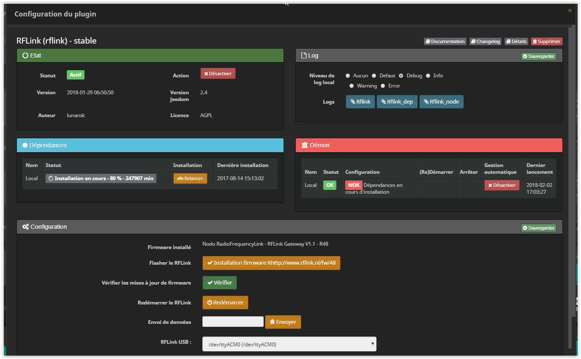Click the daemon OK status badge
Viewport: 581px width, 359px height.
click(x=330, y=185)
